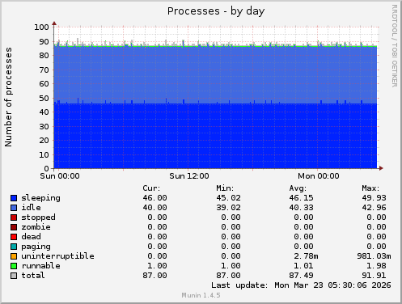
Task: Click idle average value 40.33
Action: pos(302,208)
